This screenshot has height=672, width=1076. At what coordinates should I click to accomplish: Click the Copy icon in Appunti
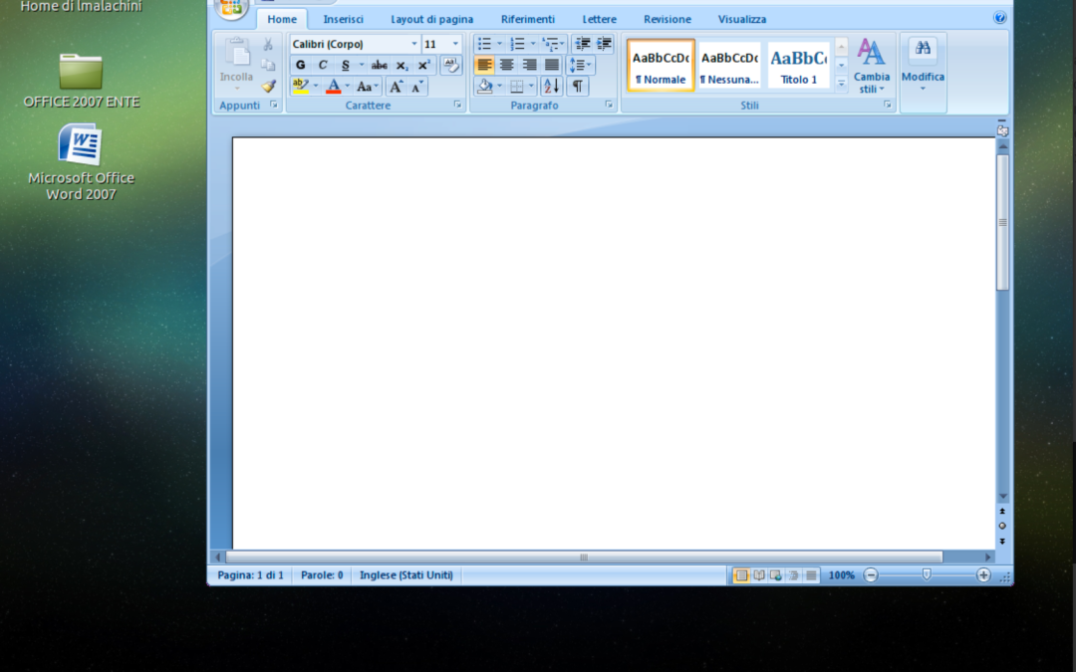pyautogui.click(x=268, y=65)
